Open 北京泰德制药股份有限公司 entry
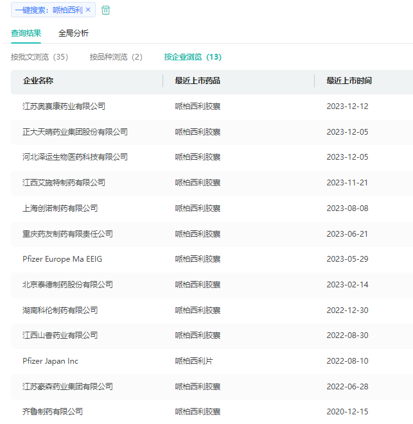The height and width of the screenshot is (424, 413). [x=67, y=285]
